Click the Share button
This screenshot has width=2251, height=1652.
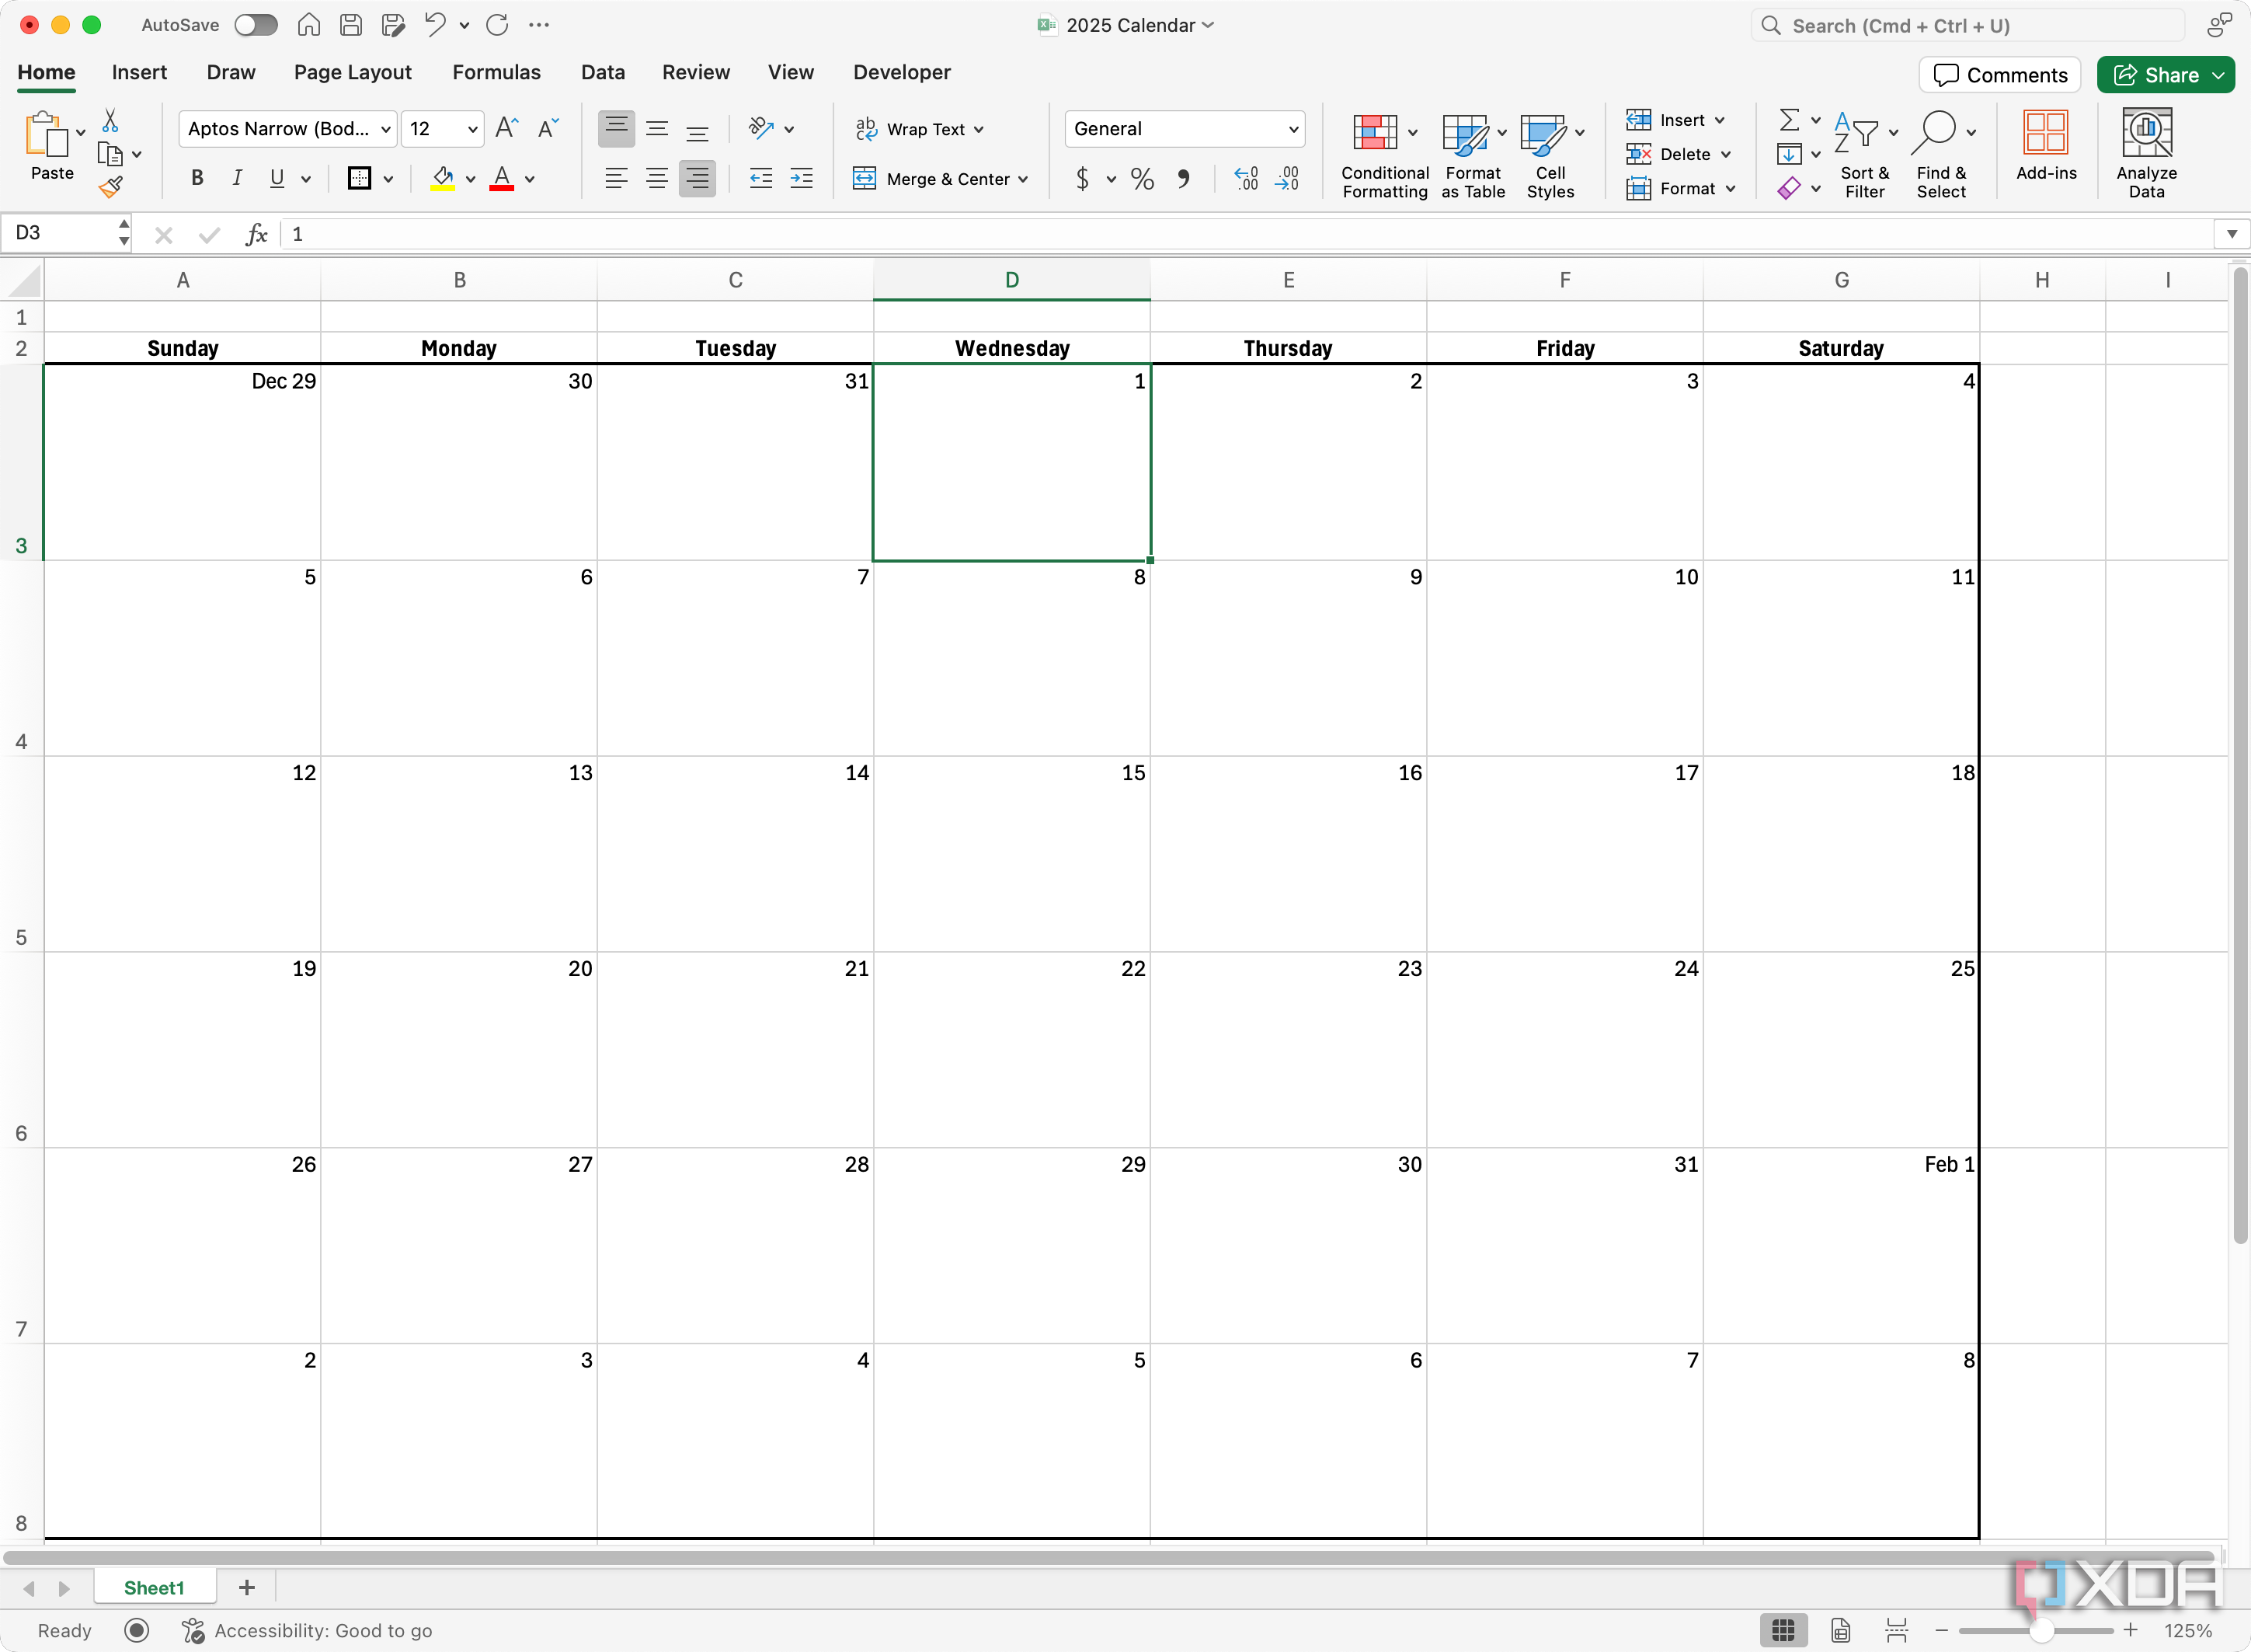click(x=2164, y=74)
